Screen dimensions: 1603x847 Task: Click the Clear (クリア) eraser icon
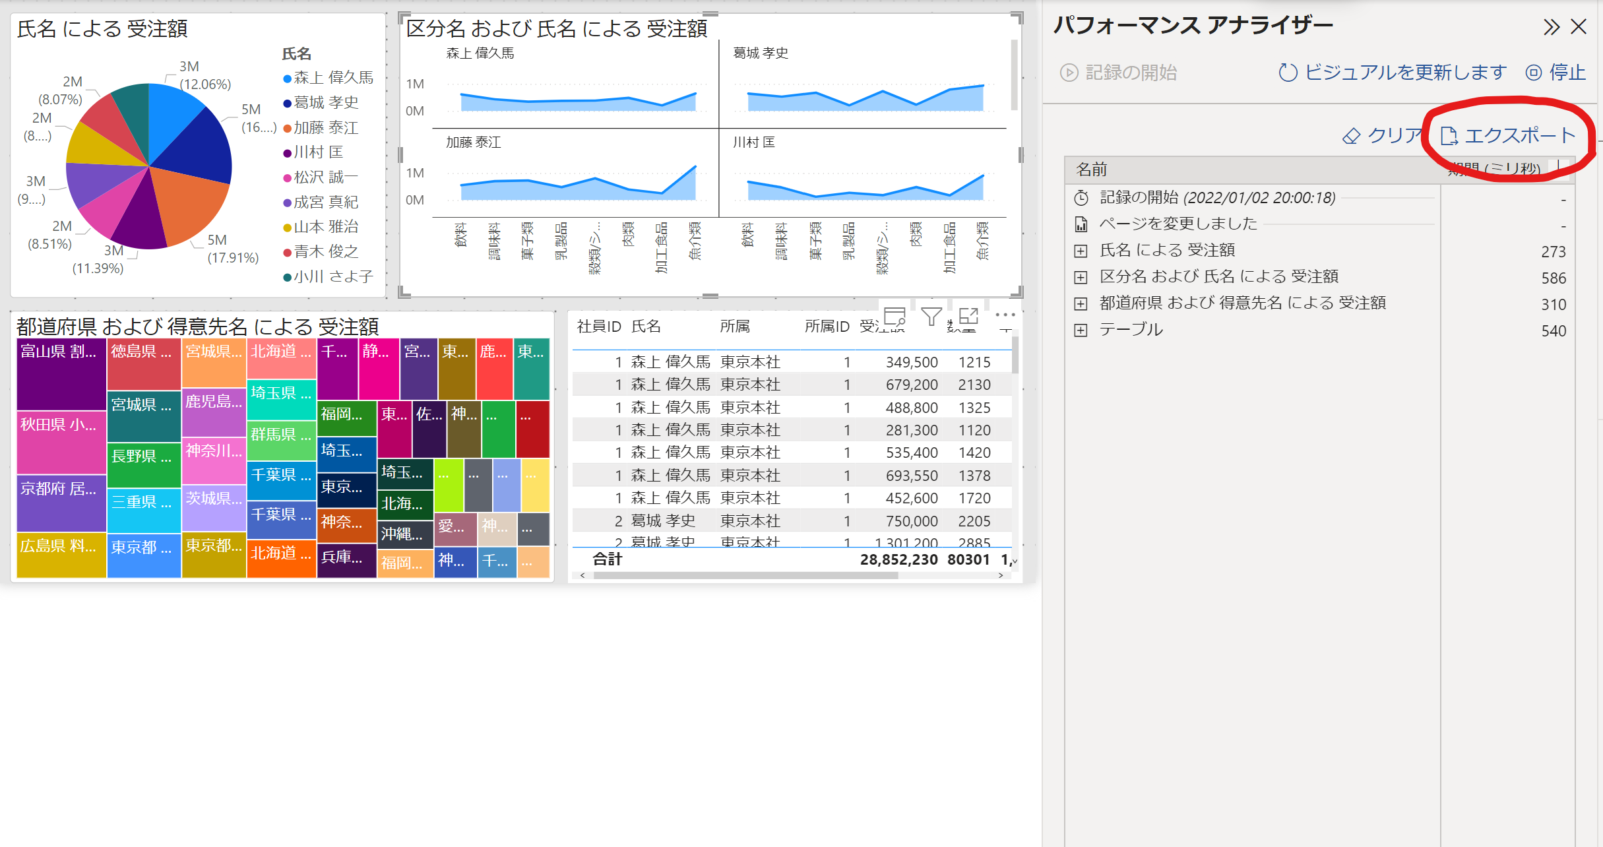point(1351,136)
